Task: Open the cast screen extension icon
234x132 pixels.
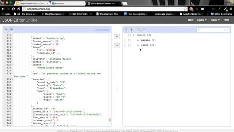Action: pos(202,9)
